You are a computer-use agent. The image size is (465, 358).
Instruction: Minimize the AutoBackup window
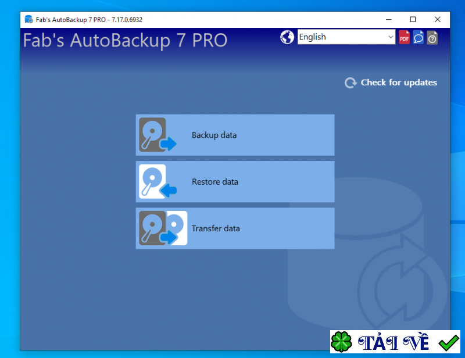coord(388,20)
